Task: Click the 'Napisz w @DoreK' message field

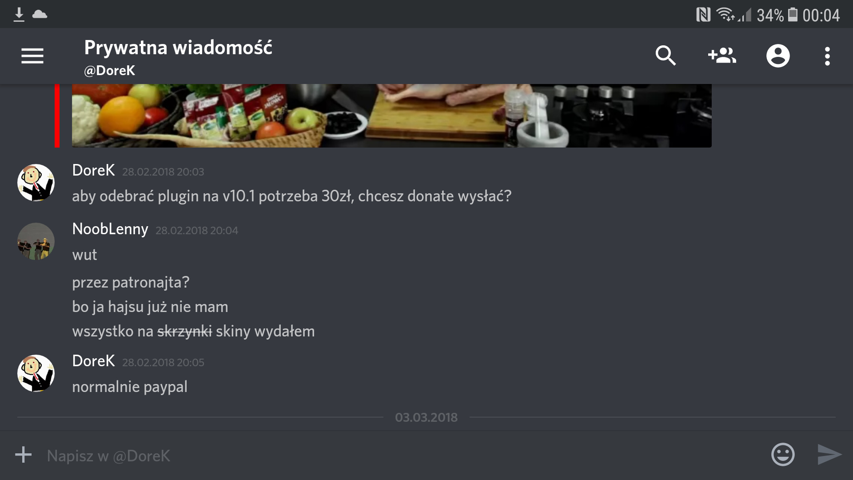Action: coord(400,456)
